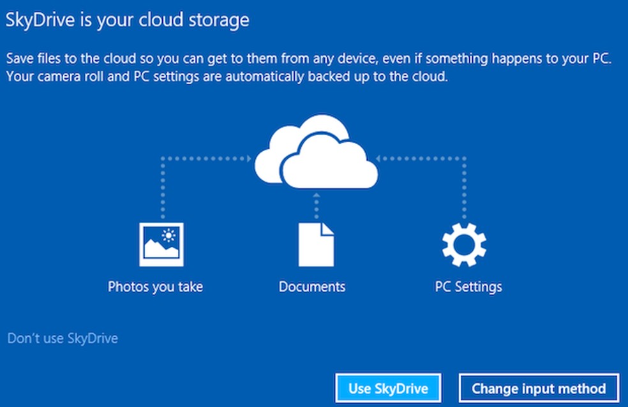
Task: Click the "Your camera roll and PC settings" line
Action: pos(227,77)
